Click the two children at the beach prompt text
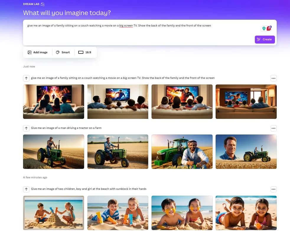290x236 pixels. [89, 189]
